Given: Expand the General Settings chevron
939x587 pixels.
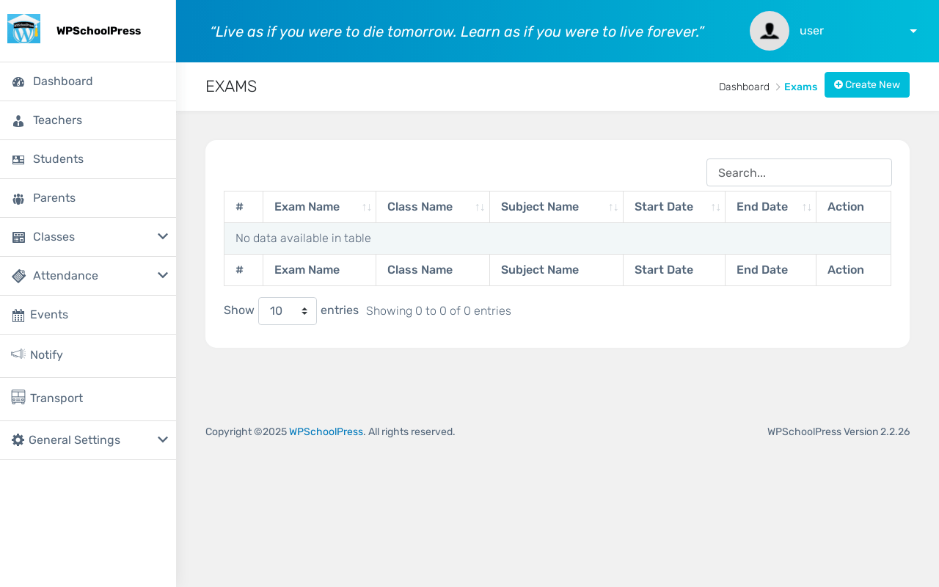Looking at the screenshot, I should click(x=163, y=440).
